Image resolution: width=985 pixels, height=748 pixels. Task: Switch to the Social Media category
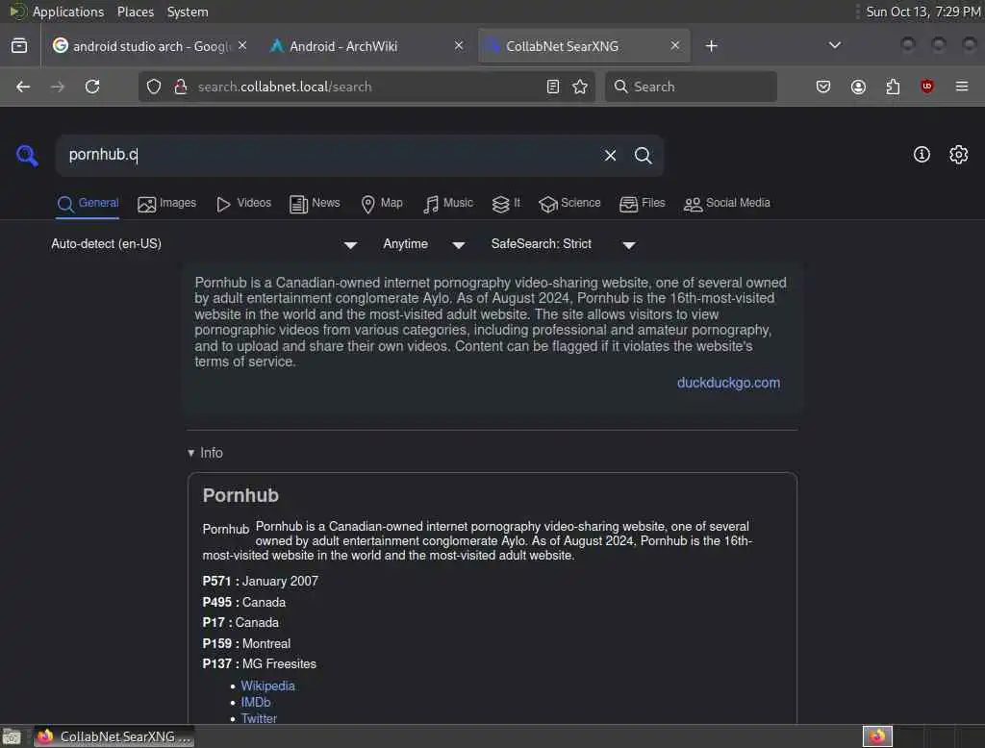click(727, 204)
